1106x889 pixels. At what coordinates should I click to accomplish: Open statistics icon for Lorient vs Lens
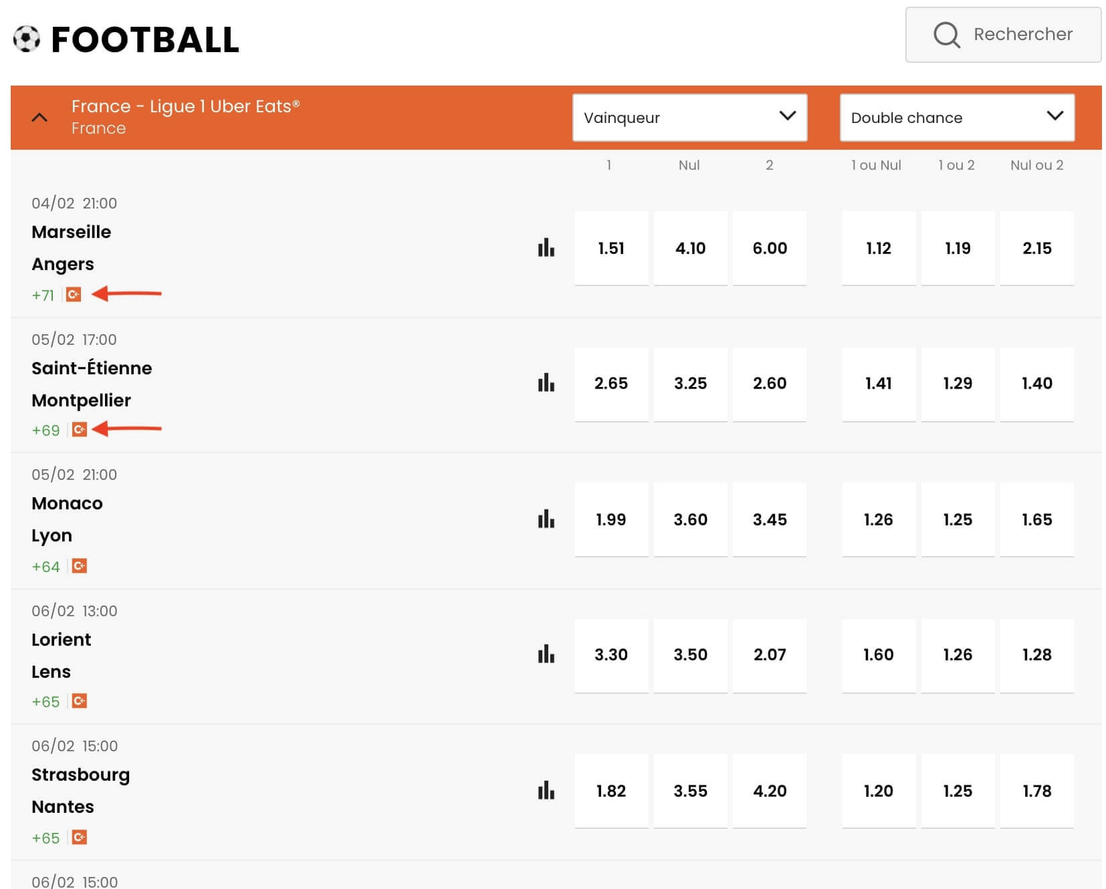coord(546,654)
